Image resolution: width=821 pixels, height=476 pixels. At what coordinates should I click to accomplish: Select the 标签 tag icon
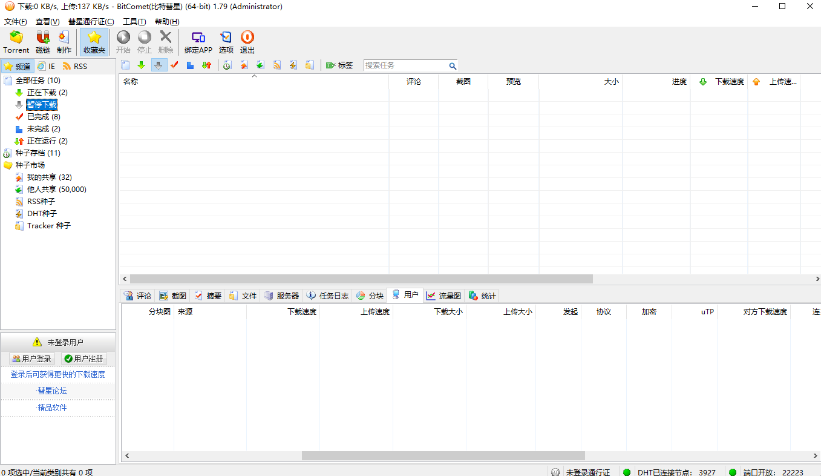click(339, 65)
